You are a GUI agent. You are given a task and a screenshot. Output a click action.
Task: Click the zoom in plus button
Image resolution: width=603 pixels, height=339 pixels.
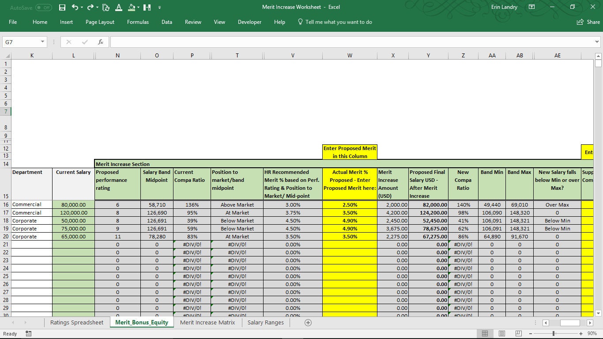[581, 334]
